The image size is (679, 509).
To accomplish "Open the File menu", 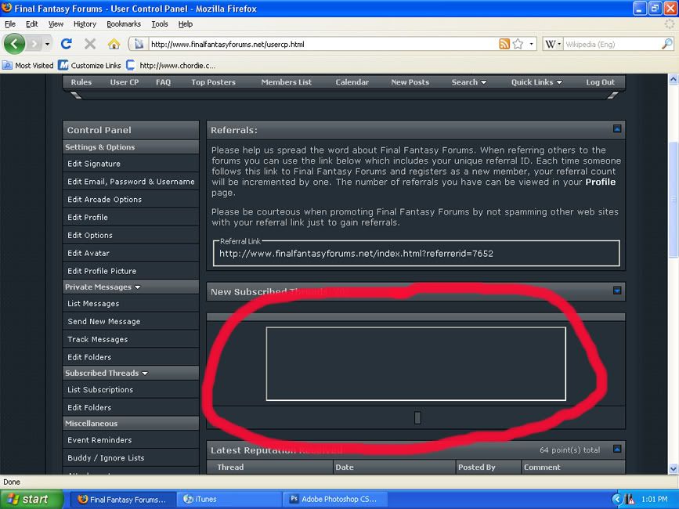I will [x=10, y=23].
